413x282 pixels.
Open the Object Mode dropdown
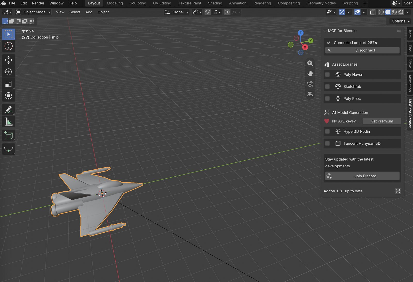(x=33, y=12)
